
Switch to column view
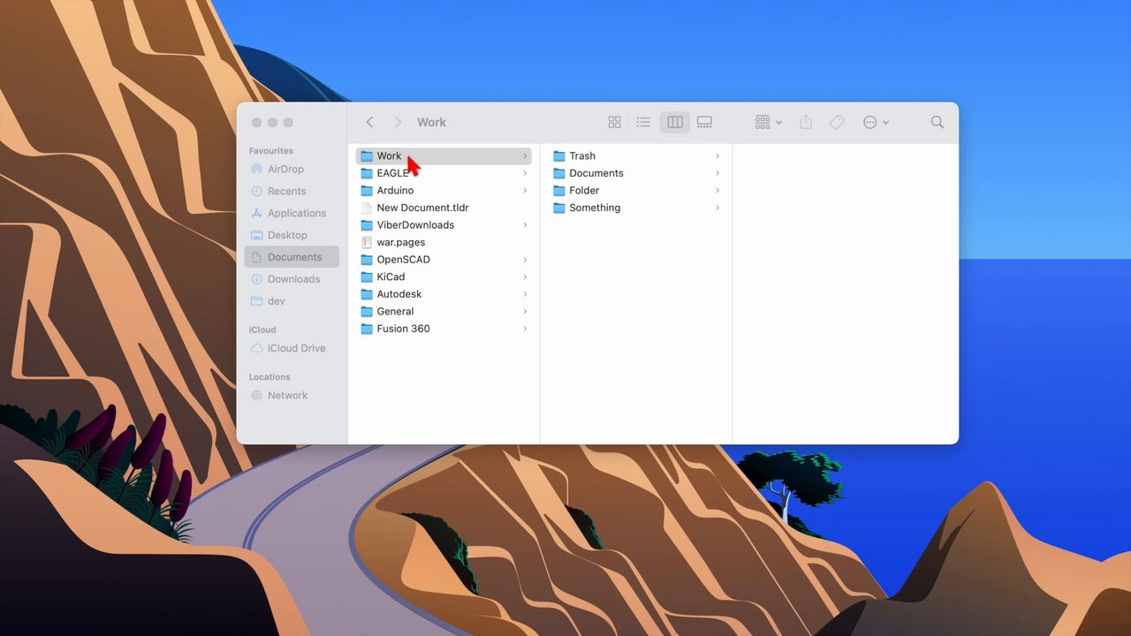[x=675, y=122]
